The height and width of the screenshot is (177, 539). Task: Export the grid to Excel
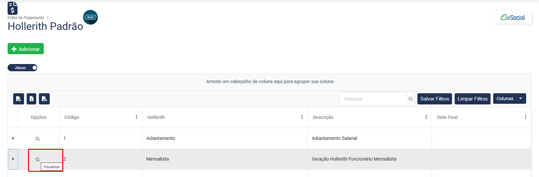(31, 99)
